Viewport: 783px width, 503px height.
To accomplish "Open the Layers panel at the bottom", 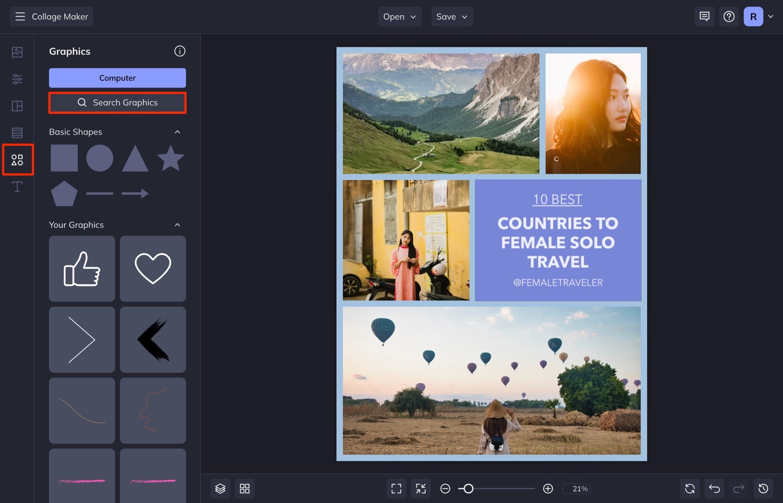I will coord(220,488).
